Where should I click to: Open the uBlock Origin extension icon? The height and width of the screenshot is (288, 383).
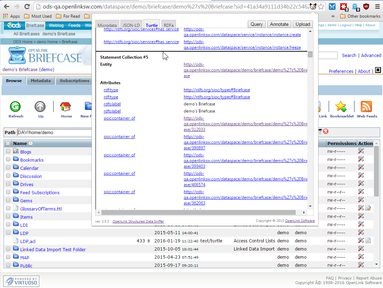[366, 6]
